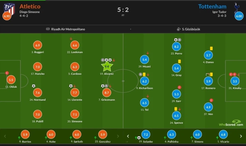
Task: Click the goal ball icon above Normand
Action: point(34,86)
